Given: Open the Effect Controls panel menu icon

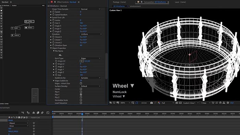Looking at the screenshot, I should click(x=79, y=2).
